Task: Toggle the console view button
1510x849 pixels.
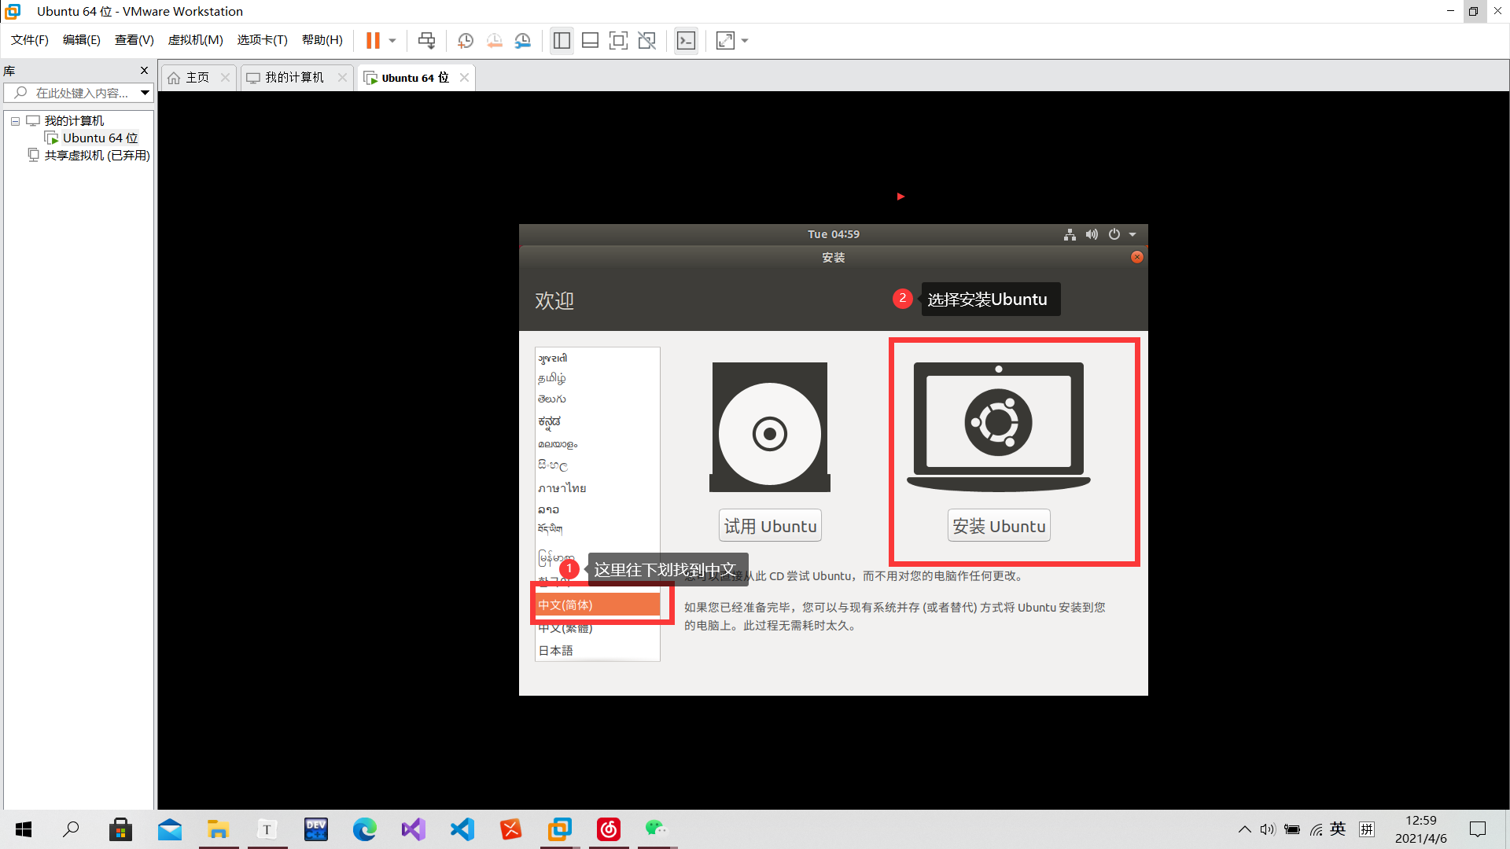Action: tap(686, 41)
